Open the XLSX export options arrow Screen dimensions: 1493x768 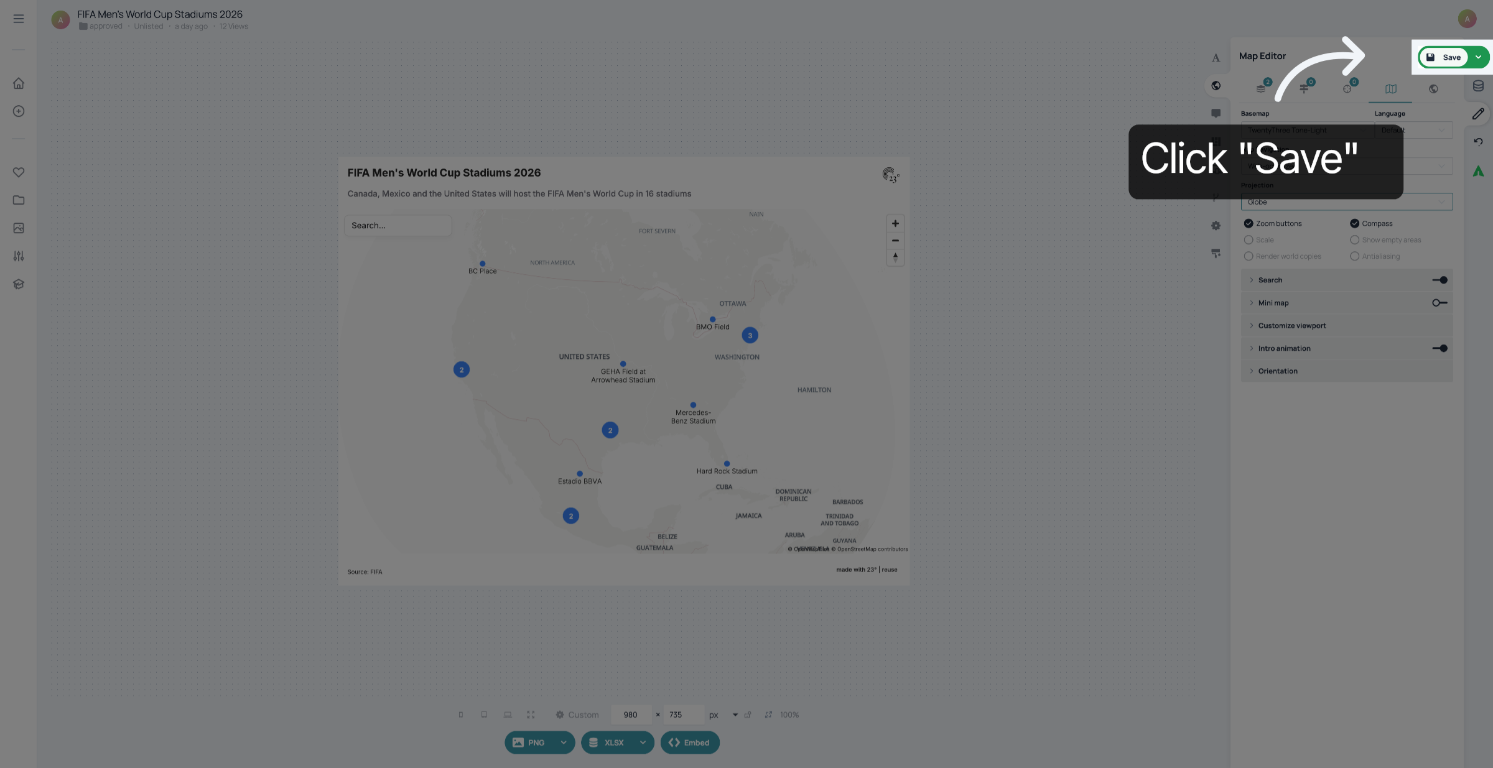click(x=643, y=743)
